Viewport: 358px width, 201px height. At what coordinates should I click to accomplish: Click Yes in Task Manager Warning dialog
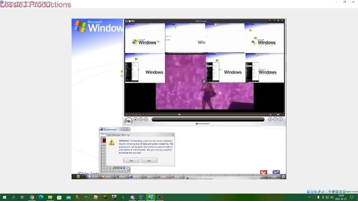tap(131, 160)
